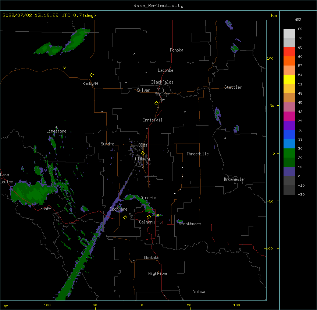This screenshot has width=317, height=310.
Task: Click the Limestone label
Action: click(x=56, y=131)
